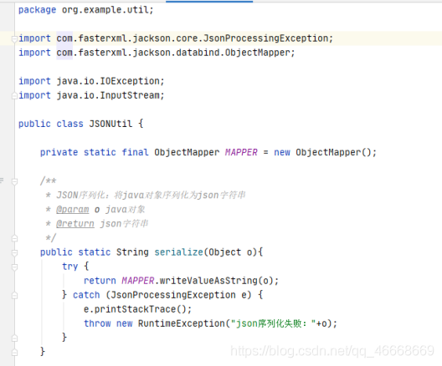Click the JSONUtil class name
This screenshot has width=442, height=366.
pos(110,124)
